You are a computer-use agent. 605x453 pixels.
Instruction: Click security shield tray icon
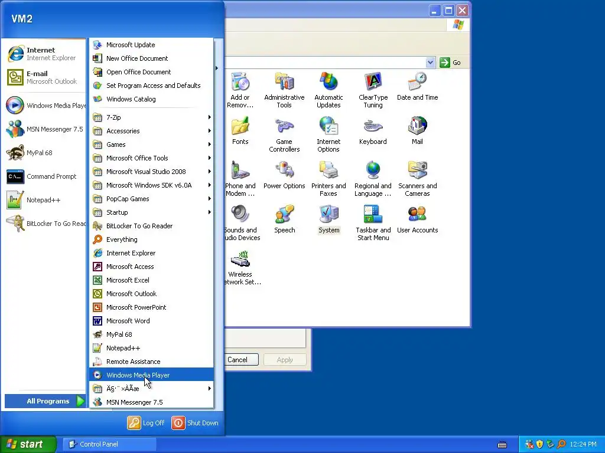pyautogui.click(x=539, y=444)
